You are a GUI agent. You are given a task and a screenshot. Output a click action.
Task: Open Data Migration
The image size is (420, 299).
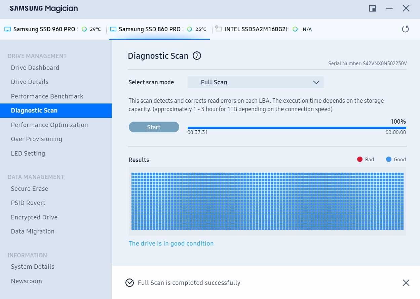tap(33, 231)
